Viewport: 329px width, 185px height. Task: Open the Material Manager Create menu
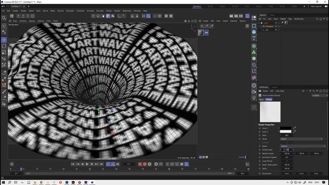click(206, 21)
